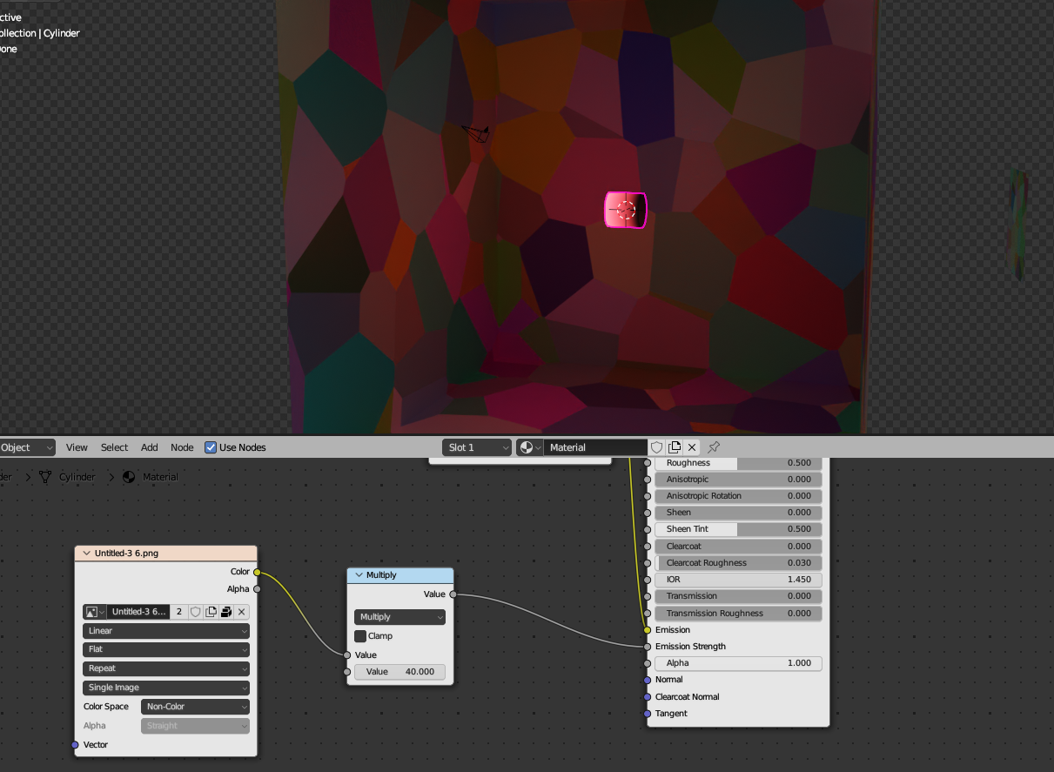1054x772 pixels.
Task: Click the Cylinder breadcrumb label
Action: coord(77,477)
